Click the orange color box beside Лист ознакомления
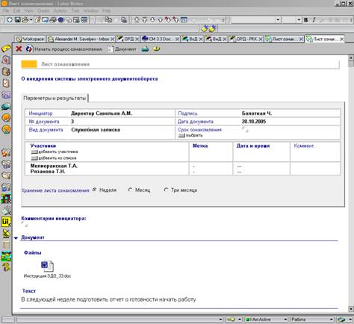The image size is (354, 324). coord(29,64)
